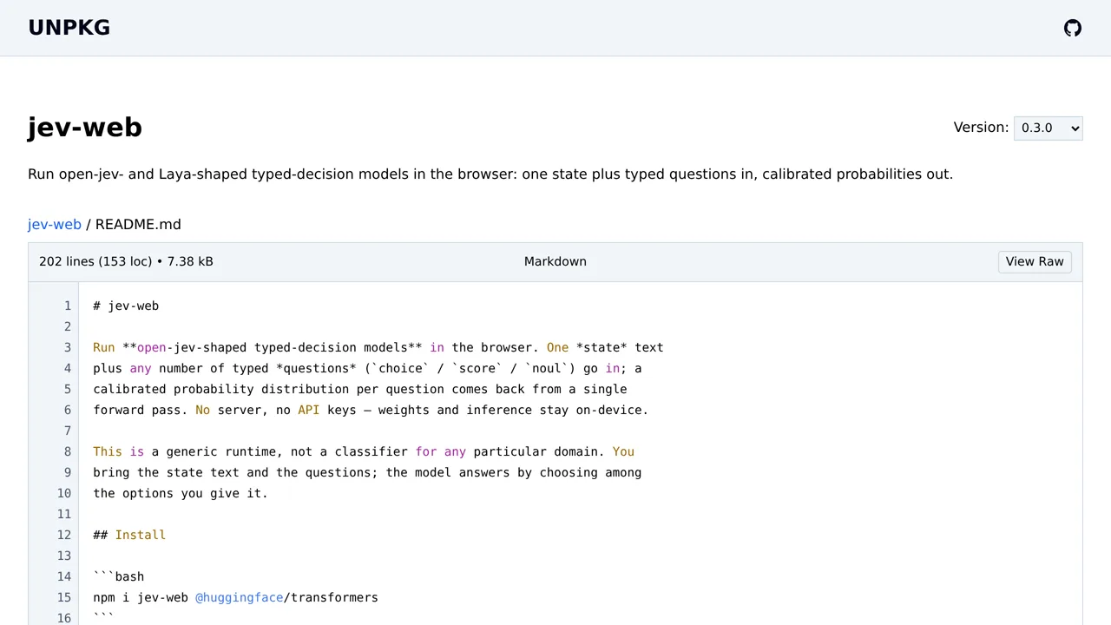Image resolution: width=1111 pixels, height=625 pixels.
Task: Select line number 12
Action: 63,535
